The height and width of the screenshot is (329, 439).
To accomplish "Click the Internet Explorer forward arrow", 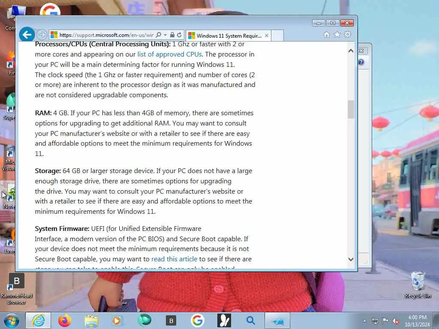I will 42,35.
